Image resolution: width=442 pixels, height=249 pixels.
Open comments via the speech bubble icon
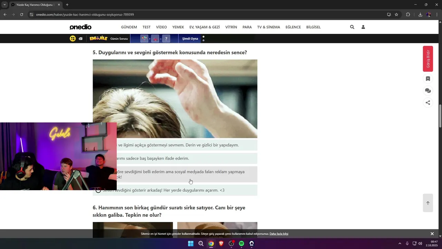click(x=428, y=91)
